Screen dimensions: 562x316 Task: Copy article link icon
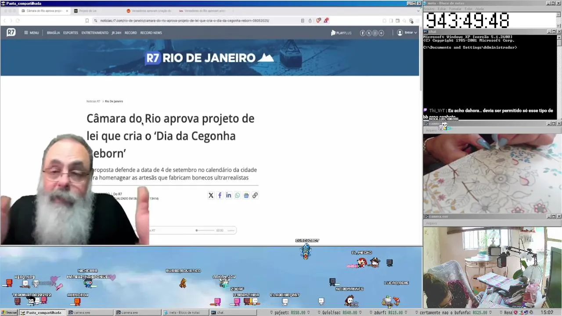[x=255, y=195]
